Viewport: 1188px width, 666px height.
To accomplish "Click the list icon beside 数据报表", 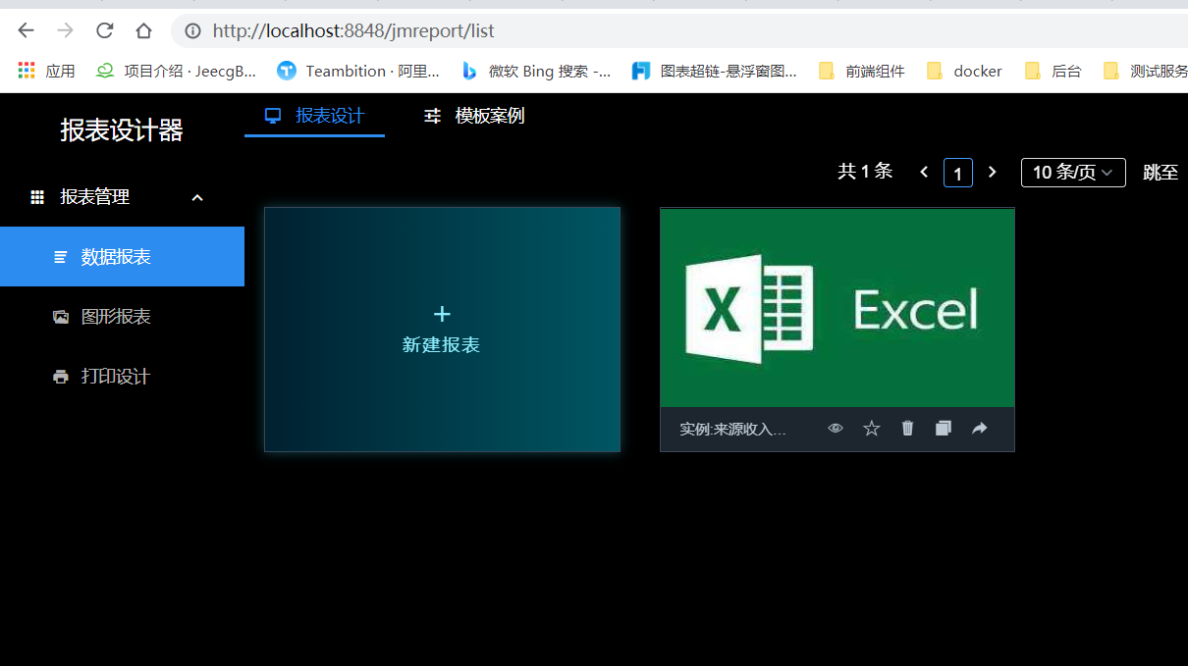I will pos(61,257).
